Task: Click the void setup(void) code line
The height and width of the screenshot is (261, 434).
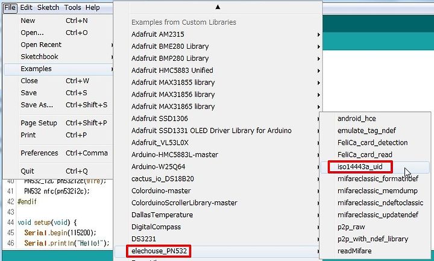Action: (47, 222)
